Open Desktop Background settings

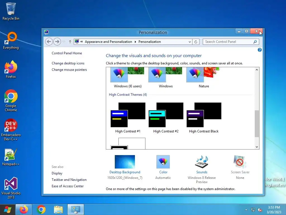[x=125, y=164]
